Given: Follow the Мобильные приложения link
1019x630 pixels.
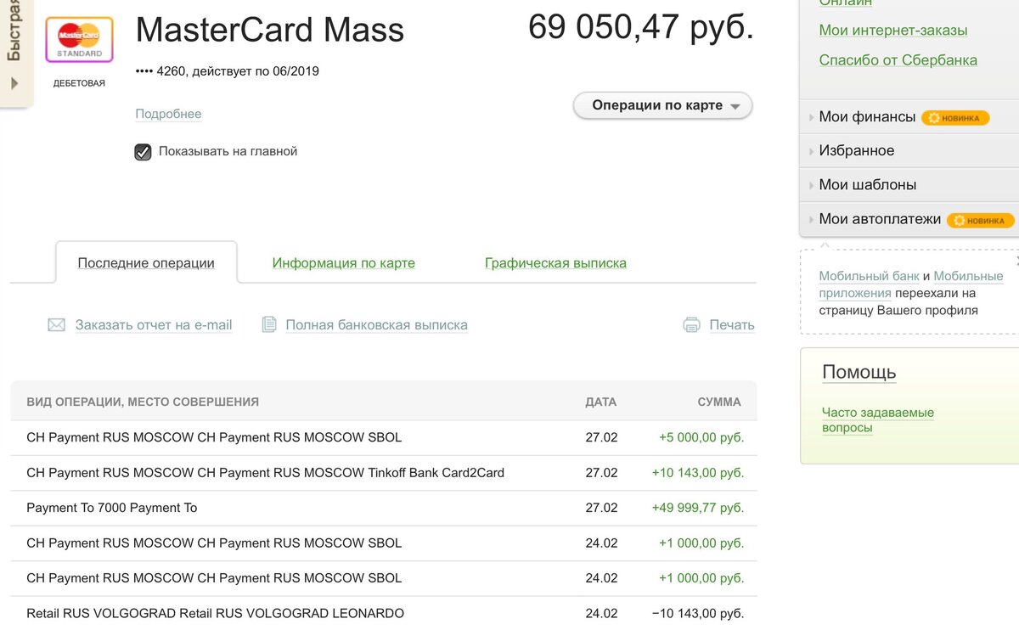Looking at the screenshot, I should [911, 284].
